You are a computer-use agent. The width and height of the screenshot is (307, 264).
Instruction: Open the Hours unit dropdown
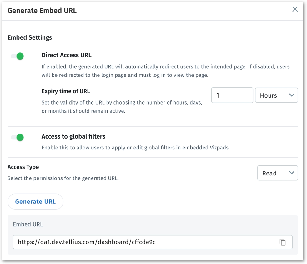point(276,95)
